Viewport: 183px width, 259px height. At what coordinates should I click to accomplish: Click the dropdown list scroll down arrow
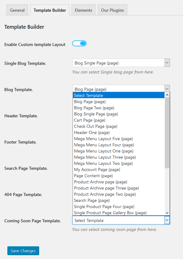[167, 213]
